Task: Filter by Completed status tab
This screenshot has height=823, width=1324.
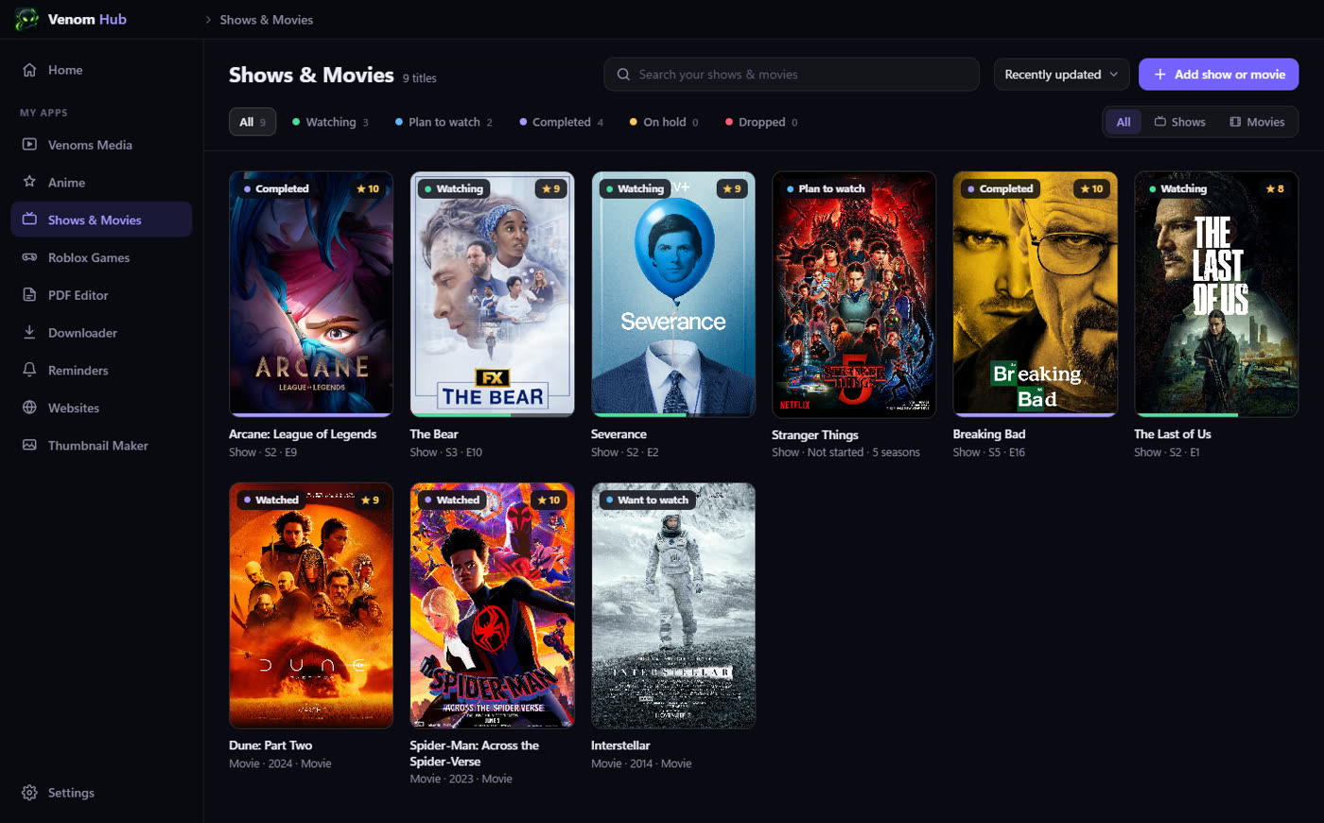Action: [x=561, y=122]
